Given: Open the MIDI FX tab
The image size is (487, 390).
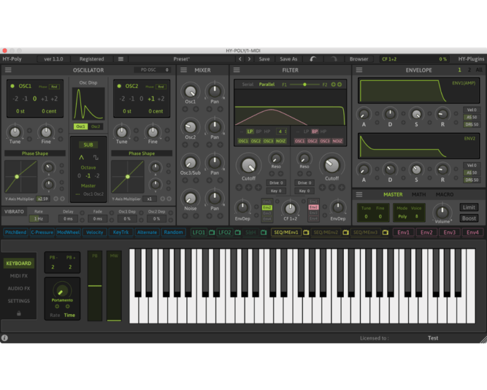Looking at the screenshot, I should coord(18,276).
